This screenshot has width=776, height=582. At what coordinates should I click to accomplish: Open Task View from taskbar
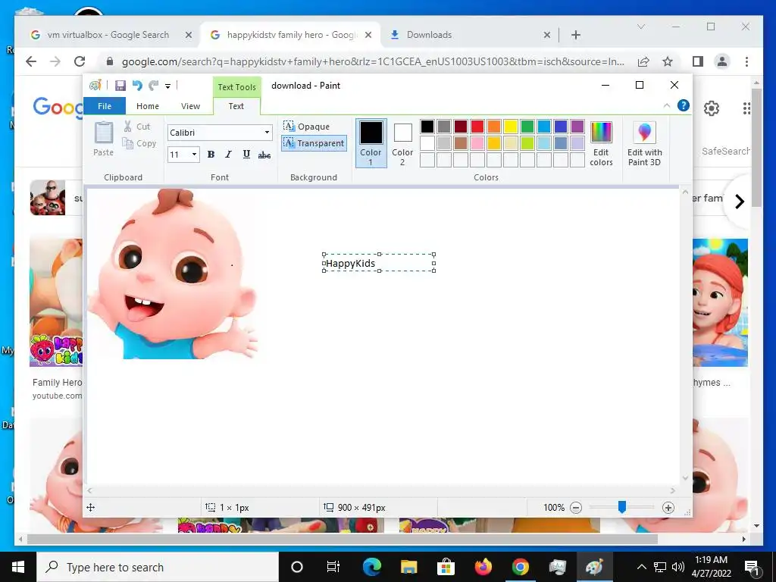coord(333,567)
